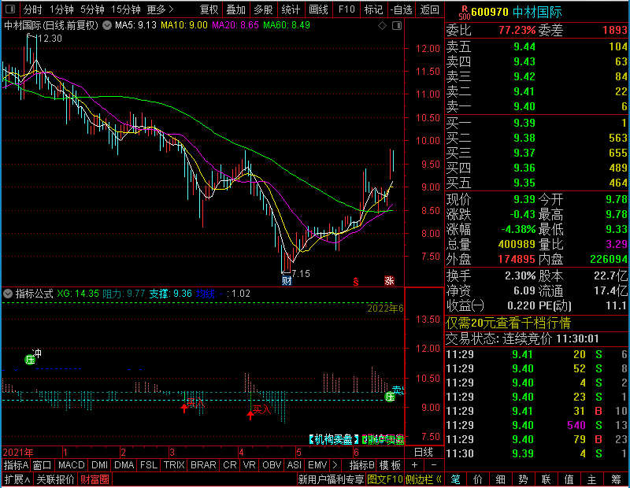Switch indicator to MACD
The image size is (630, 488).
tap(71, 465)
